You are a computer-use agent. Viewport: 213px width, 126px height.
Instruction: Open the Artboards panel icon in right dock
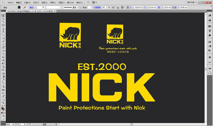(210, 73)
